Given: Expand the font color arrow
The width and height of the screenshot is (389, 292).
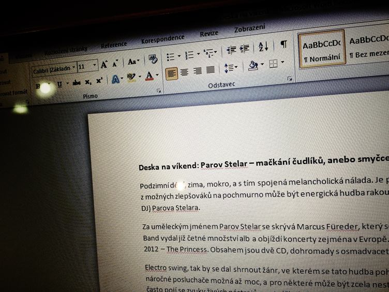Looking at the screenshot, I should click(x=157, y=75).
